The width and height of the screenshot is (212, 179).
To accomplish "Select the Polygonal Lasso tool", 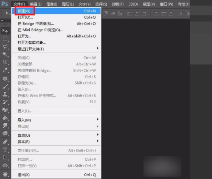I will coord(5,47).
